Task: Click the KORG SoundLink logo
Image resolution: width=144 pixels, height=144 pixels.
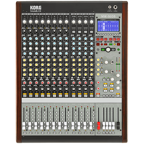Action: (36, 9)
